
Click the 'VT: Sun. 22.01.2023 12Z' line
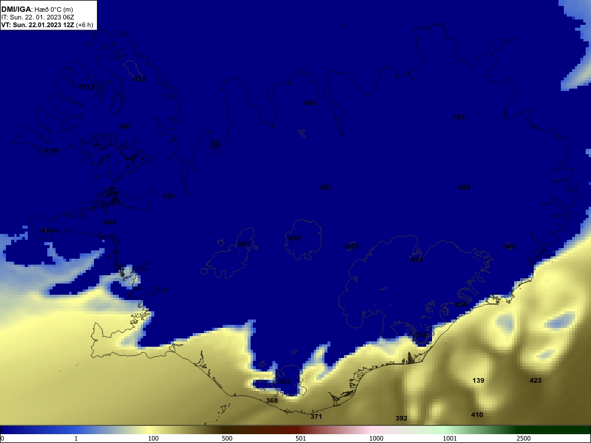38,25
